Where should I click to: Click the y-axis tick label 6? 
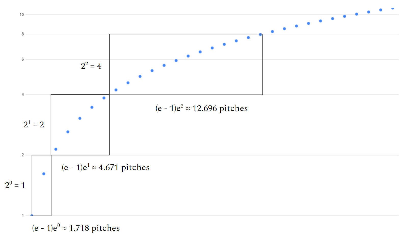pyautogui.click(x=23, y=59)
